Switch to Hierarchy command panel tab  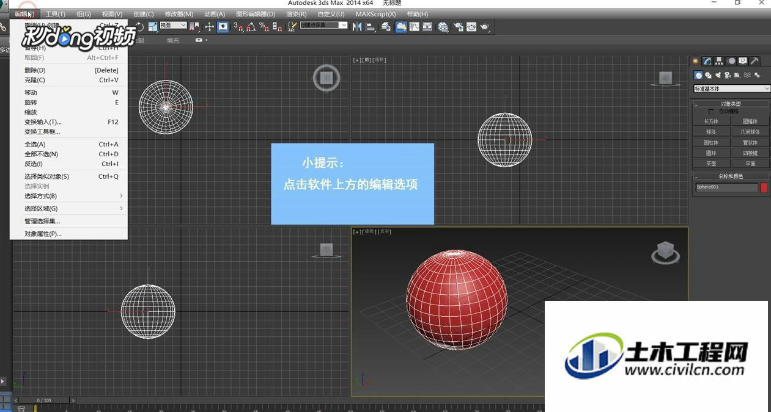pos(719,61)
